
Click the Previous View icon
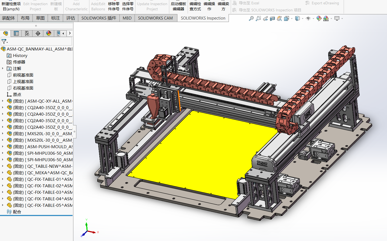tap(265, 18)
